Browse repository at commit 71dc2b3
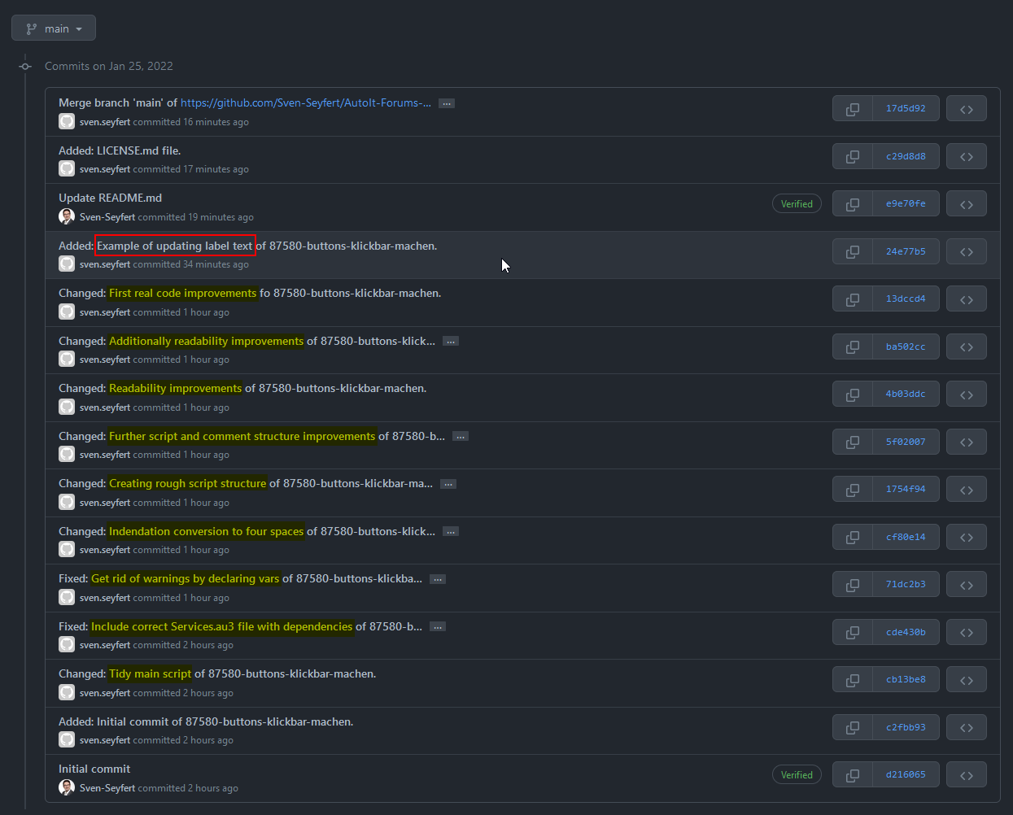Image resolution: width=1013 pixels, height=815 pixels. (966, 585)
